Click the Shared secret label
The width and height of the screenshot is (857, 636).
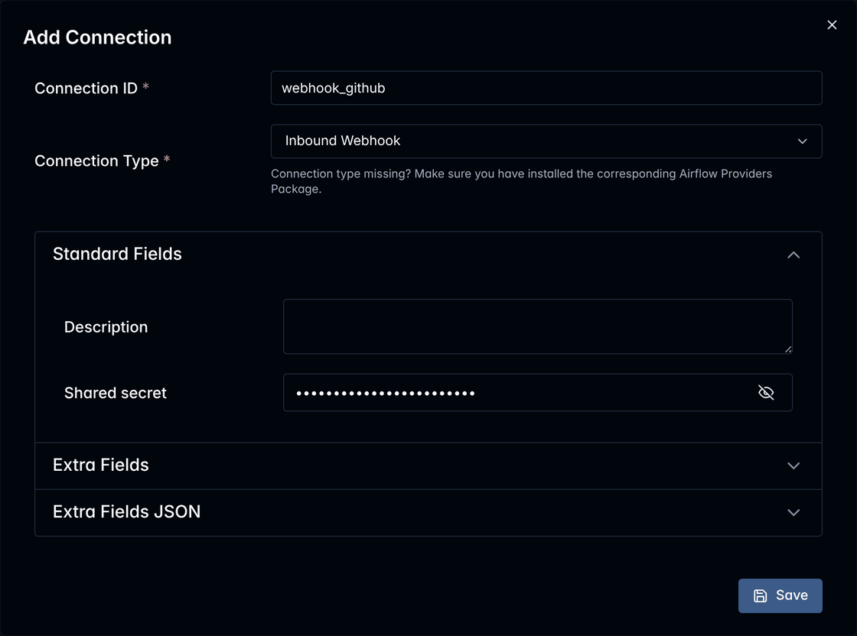click(116, 393)
